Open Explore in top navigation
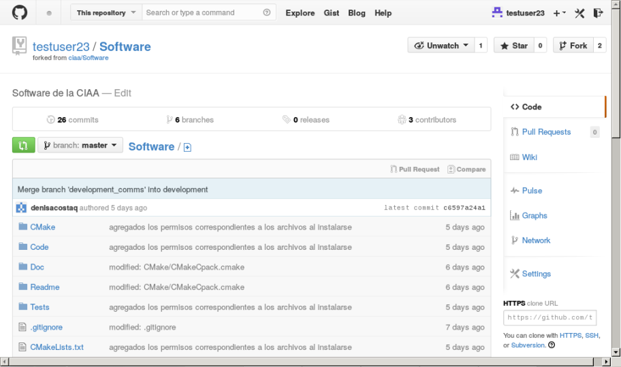621x367 pixels. point(300,13)
